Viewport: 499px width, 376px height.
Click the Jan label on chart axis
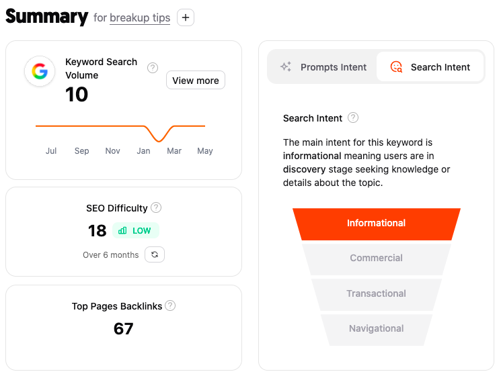[143, 150]
